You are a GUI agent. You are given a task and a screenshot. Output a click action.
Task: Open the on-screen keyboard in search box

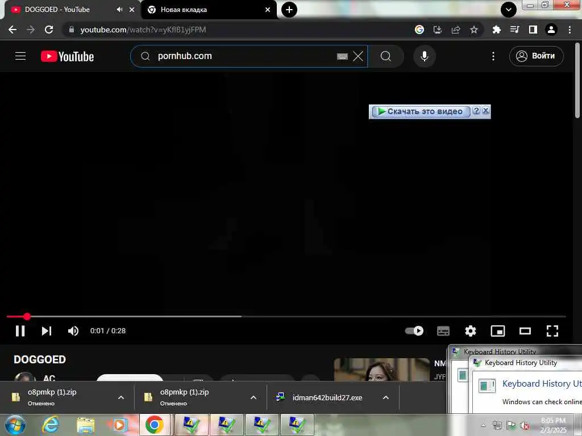click(x=342, y=56)
